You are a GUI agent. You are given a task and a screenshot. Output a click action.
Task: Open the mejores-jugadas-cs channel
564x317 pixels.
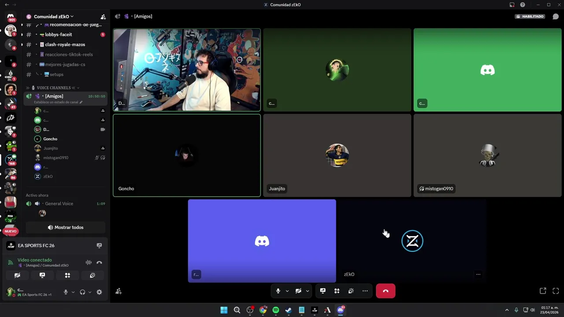click(x=66, y=64)
